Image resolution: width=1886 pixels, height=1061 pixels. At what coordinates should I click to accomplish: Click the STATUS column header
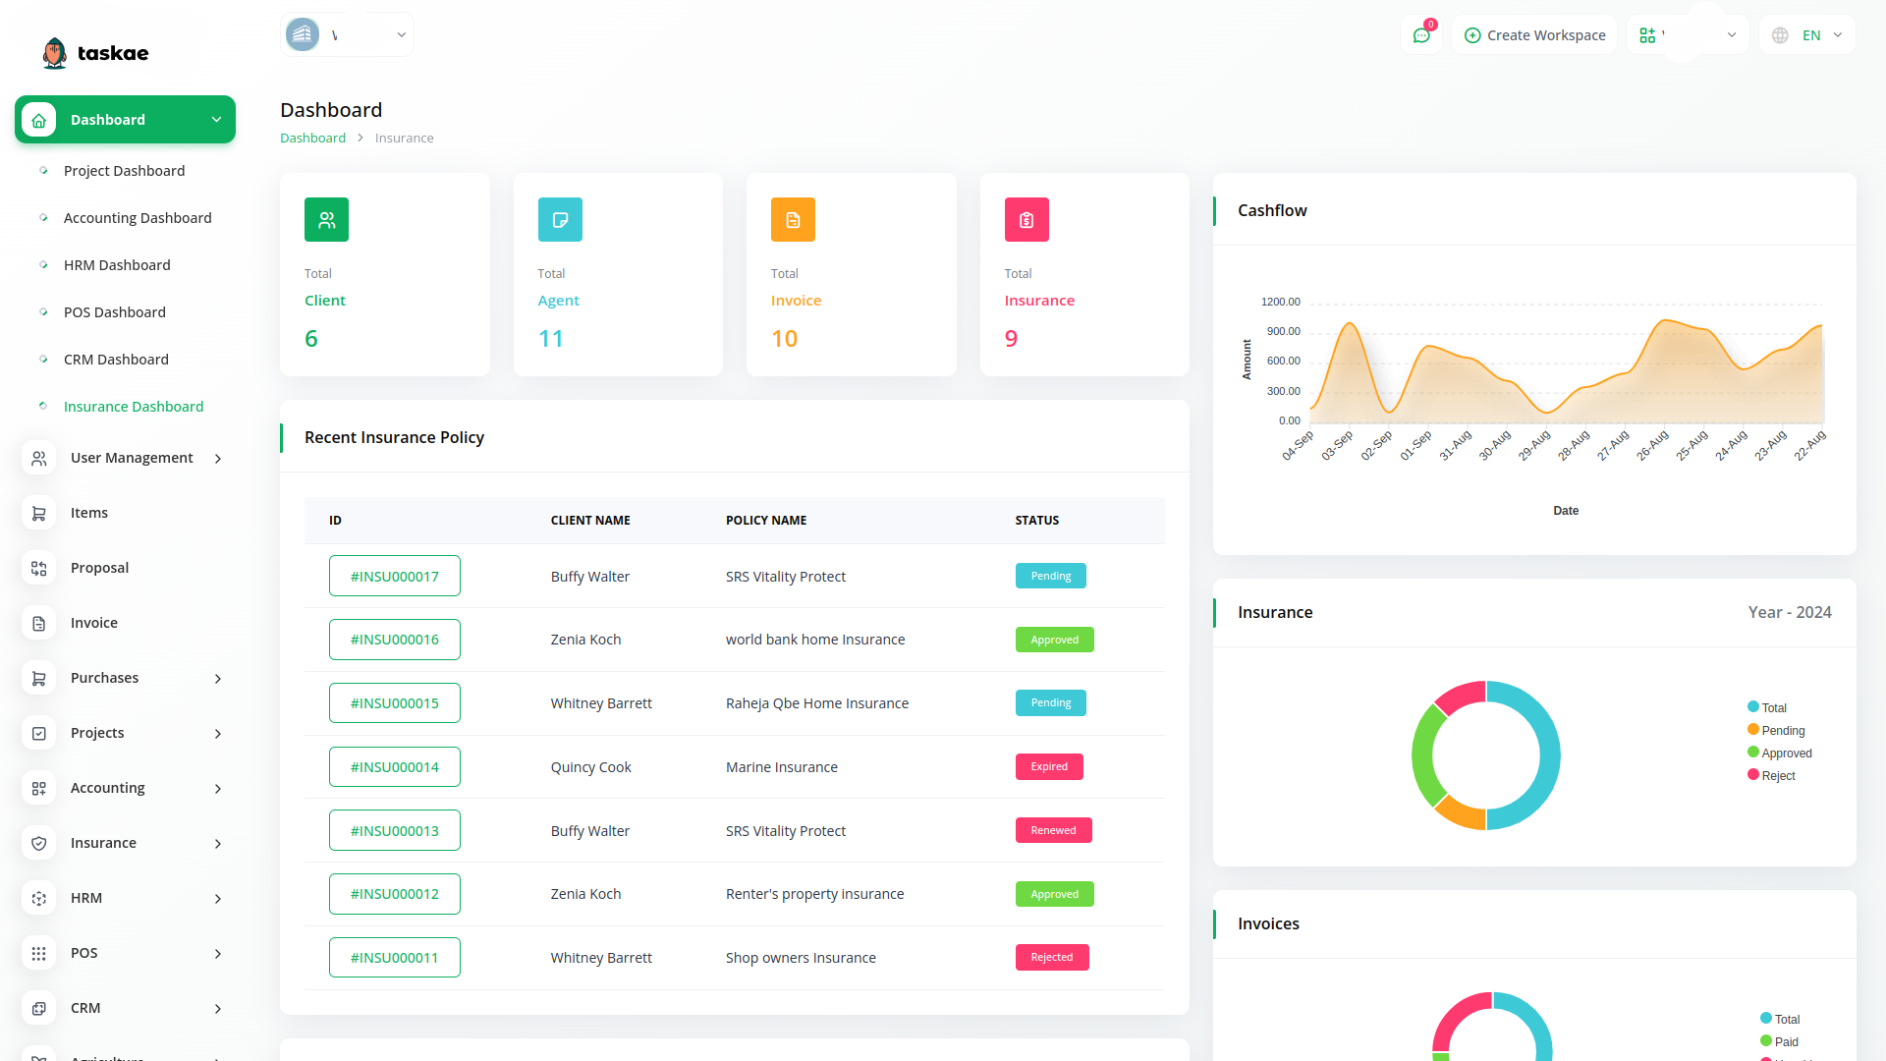1037,521
